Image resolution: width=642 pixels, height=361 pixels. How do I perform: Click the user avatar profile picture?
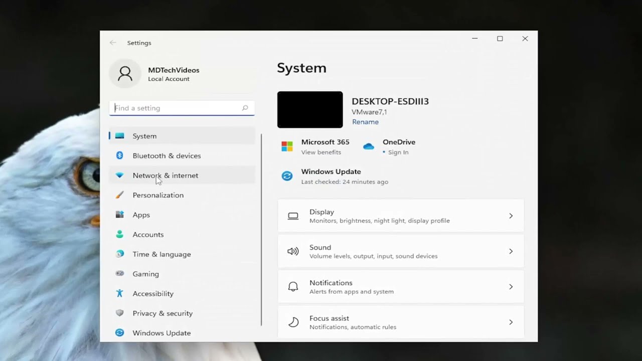click(125, 74)
